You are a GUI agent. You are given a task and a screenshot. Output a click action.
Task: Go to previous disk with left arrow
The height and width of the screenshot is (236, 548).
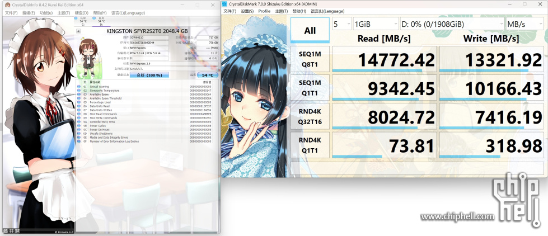(x=79, y=31)
